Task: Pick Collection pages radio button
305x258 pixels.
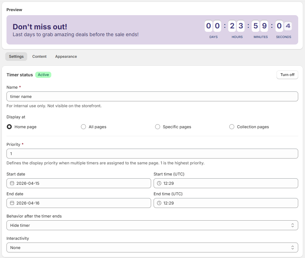Action: pos(232,127)
